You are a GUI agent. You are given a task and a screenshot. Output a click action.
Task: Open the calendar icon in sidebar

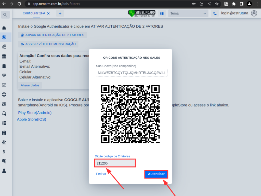[4, 56]
